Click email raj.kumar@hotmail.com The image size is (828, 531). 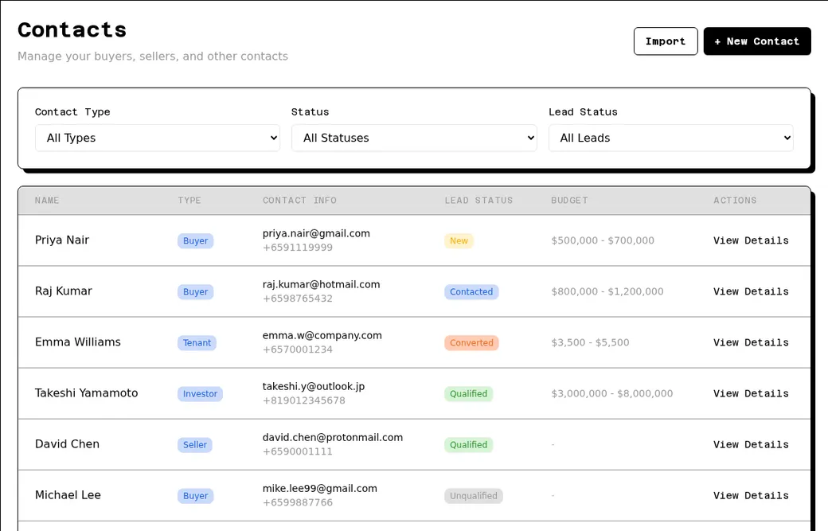pos(321,284)
